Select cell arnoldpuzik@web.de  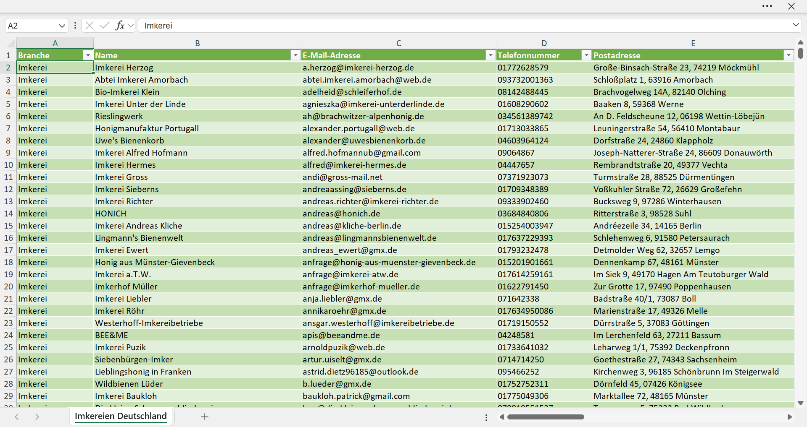point(398,347)
